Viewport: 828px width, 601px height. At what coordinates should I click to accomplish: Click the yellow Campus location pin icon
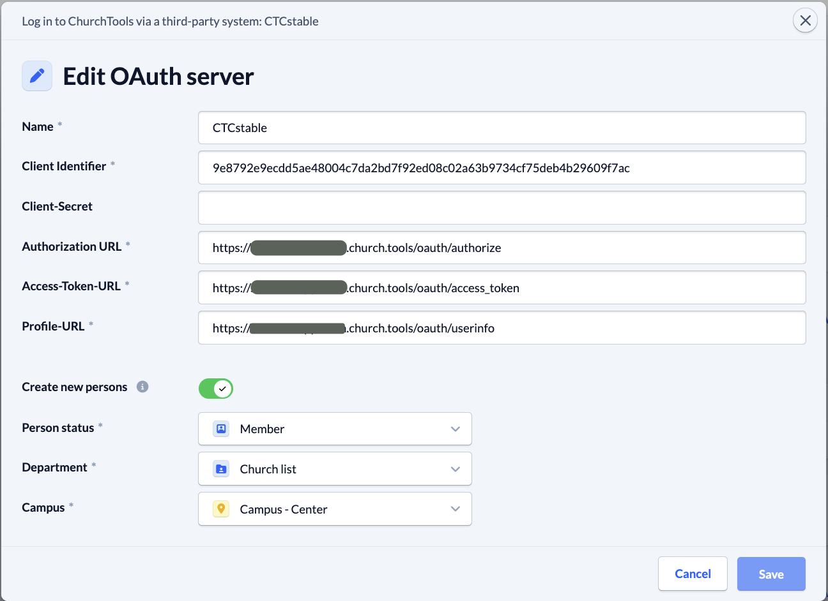point(221,509)
